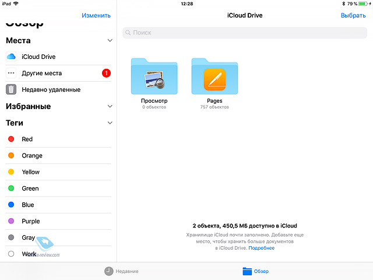Tap the 2 объекта storage summary text
Viewport: 373px width, 280px height.
click(245, 226)
